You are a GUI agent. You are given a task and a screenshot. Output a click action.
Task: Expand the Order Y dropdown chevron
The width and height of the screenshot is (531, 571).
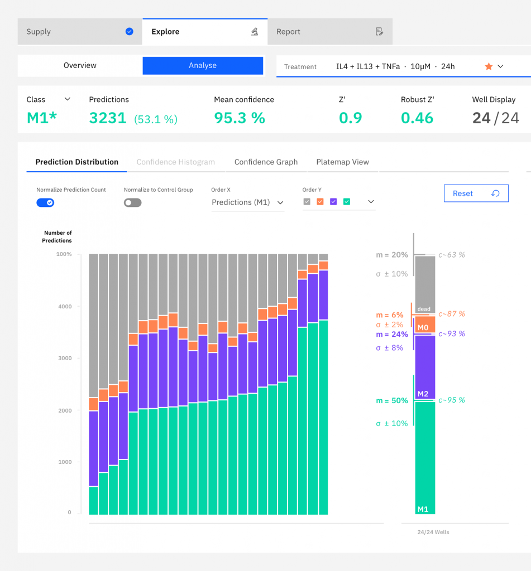371,202
